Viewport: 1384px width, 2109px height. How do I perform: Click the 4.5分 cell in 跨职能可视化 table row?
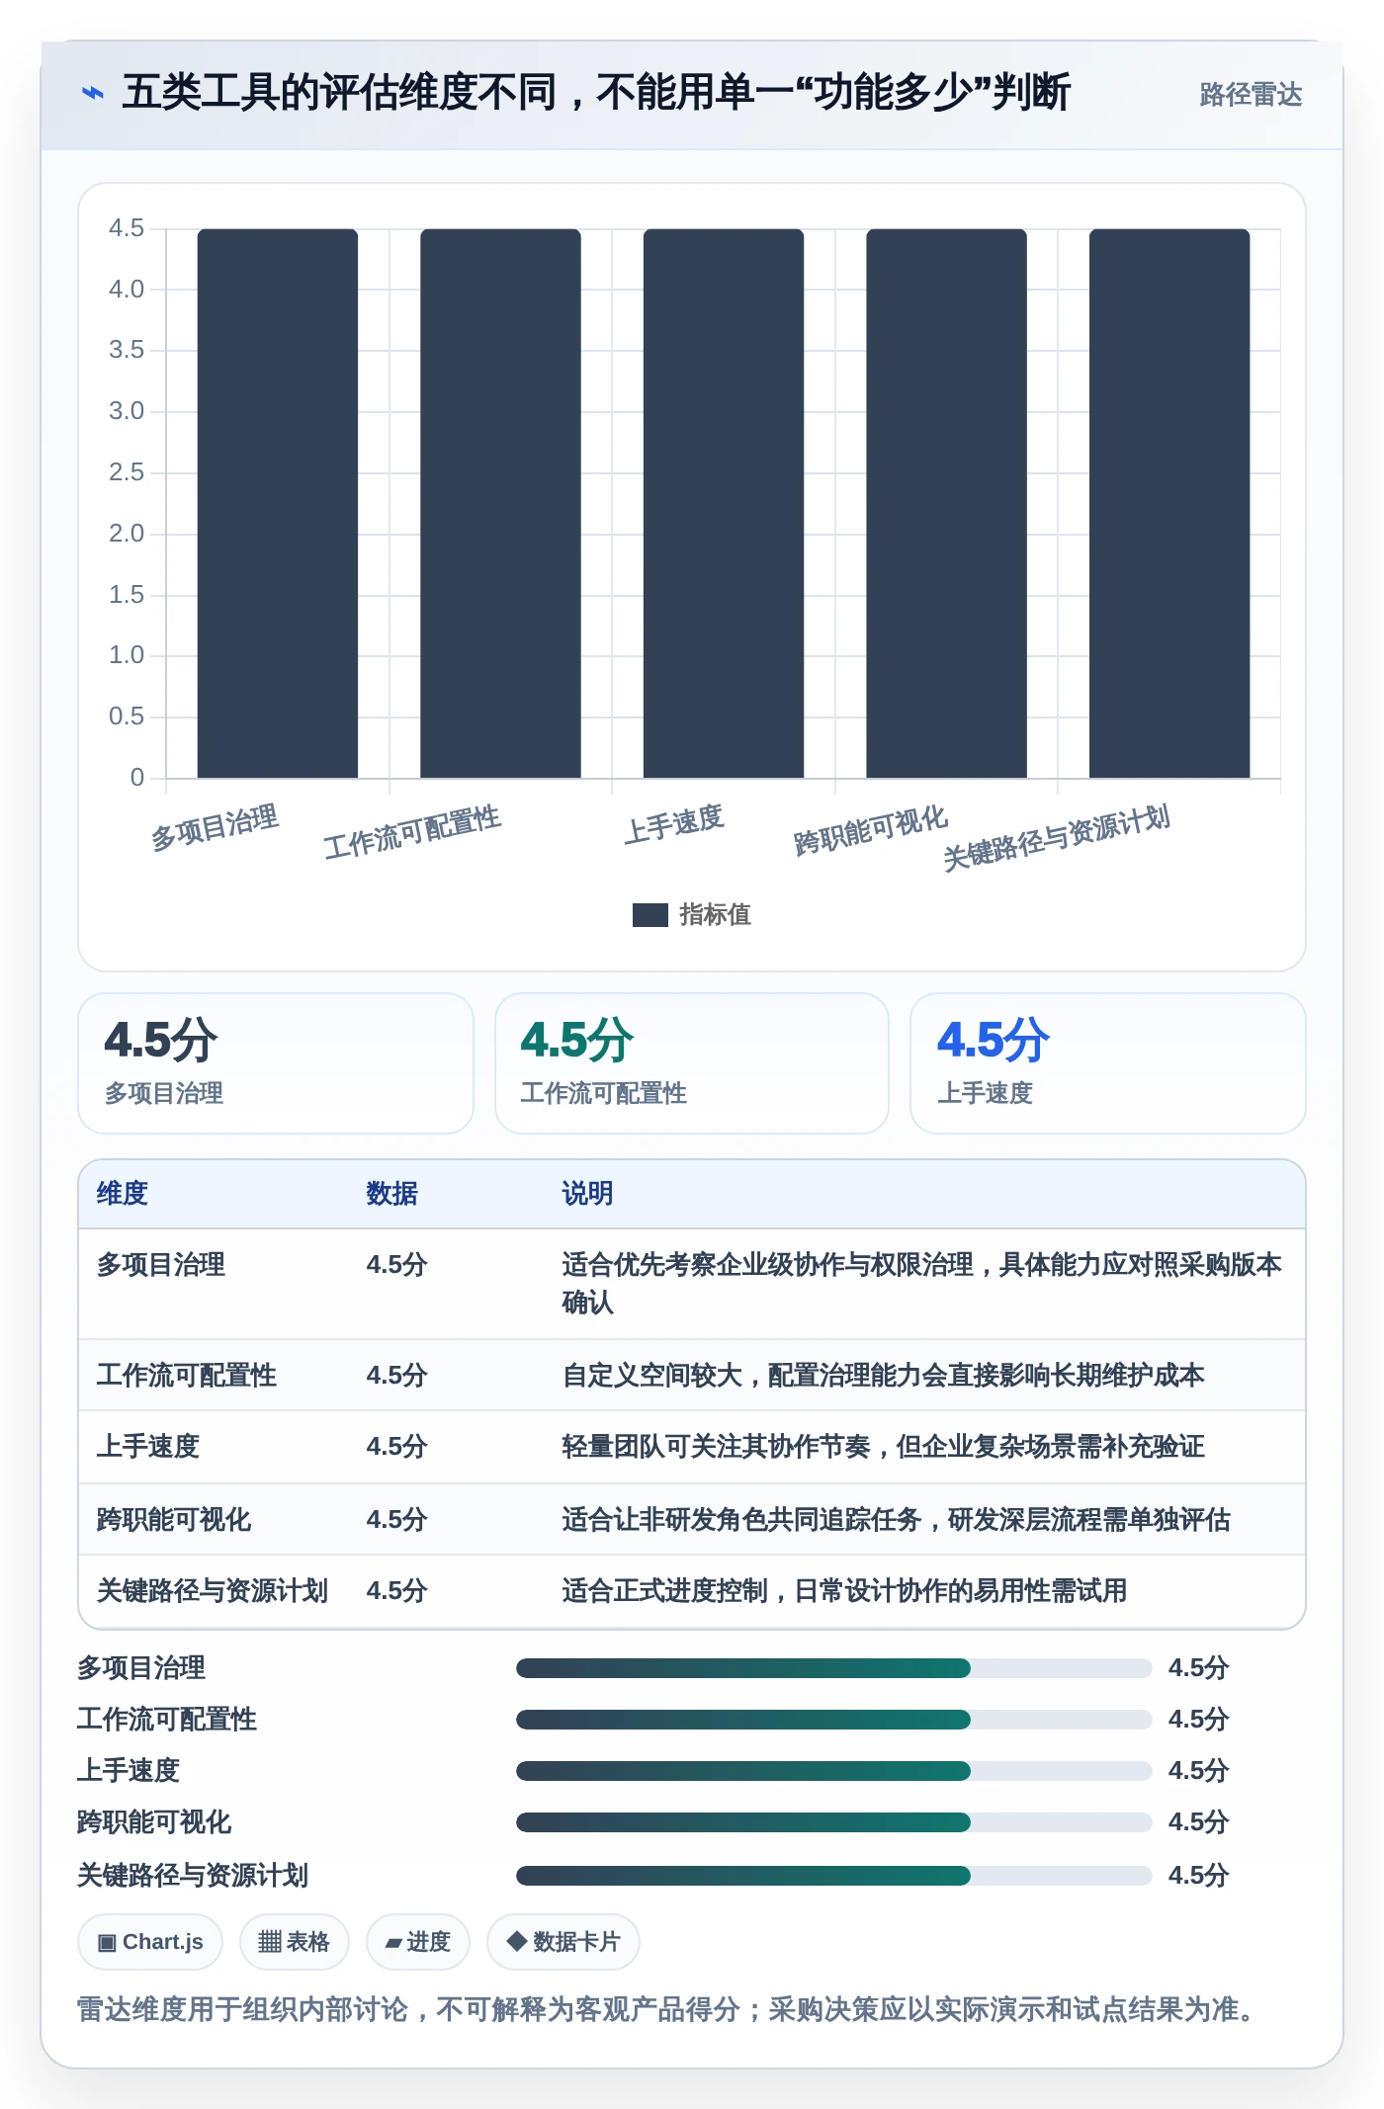(396, 1520)
